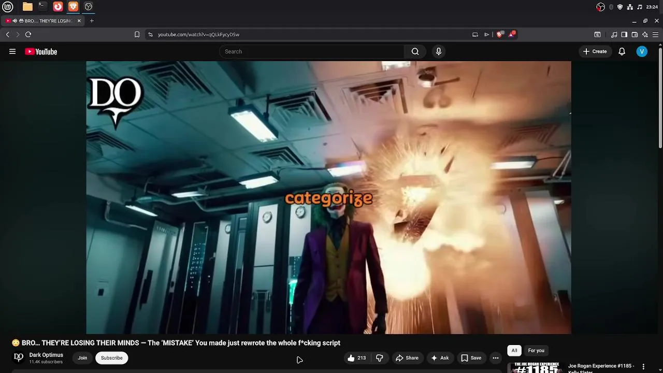This screenshot has height=373, width=663.
Task: Open Brave Rewards triangle icon
Action: coord(512,35)
